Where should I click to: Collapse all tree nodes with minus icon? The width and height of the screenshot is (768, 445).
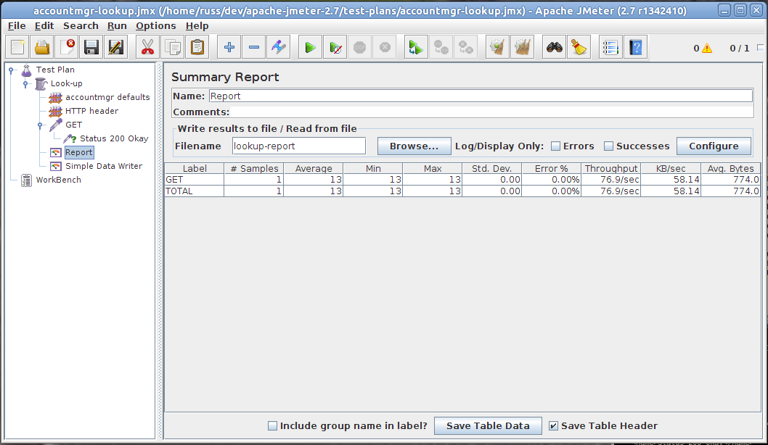click(x=254, y=47)
